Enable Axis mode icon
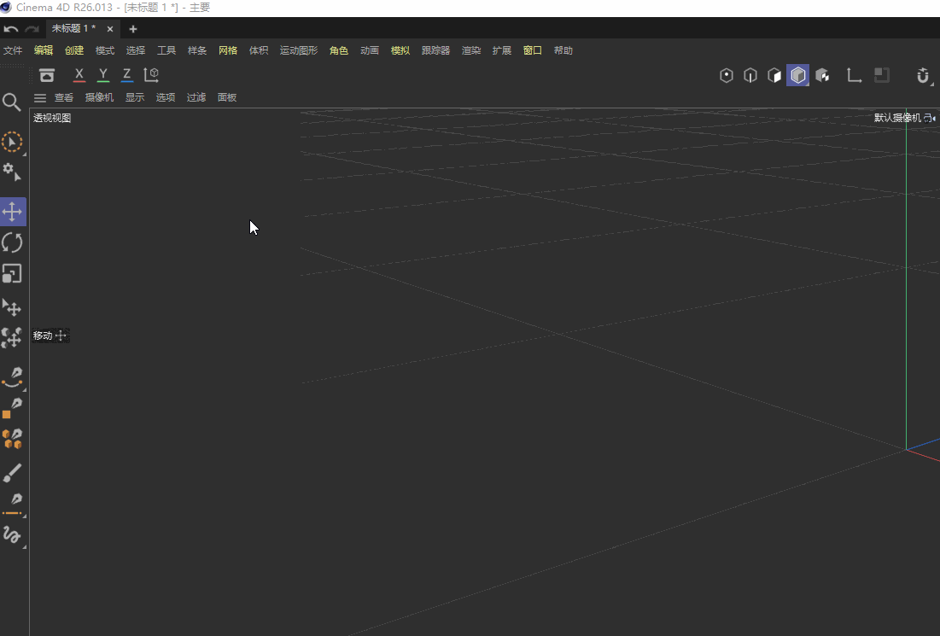The image size is (940, 636). click(854, 75)
